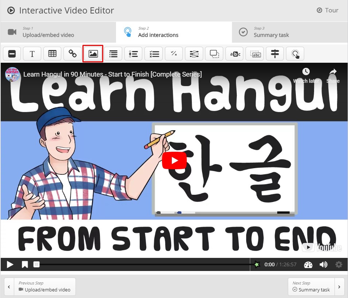Select the Navigation Hotspot tool

[x=295, y=54]
